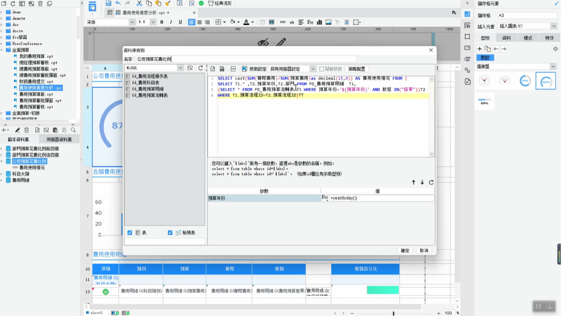Save the report with the floppy disk icon
The image size is (564, 316).
pyautogui.click(x=108, y=4)
